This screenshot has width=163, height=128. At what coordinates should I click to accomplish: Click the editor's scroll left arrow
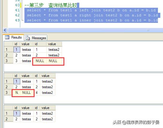(5, 30)
